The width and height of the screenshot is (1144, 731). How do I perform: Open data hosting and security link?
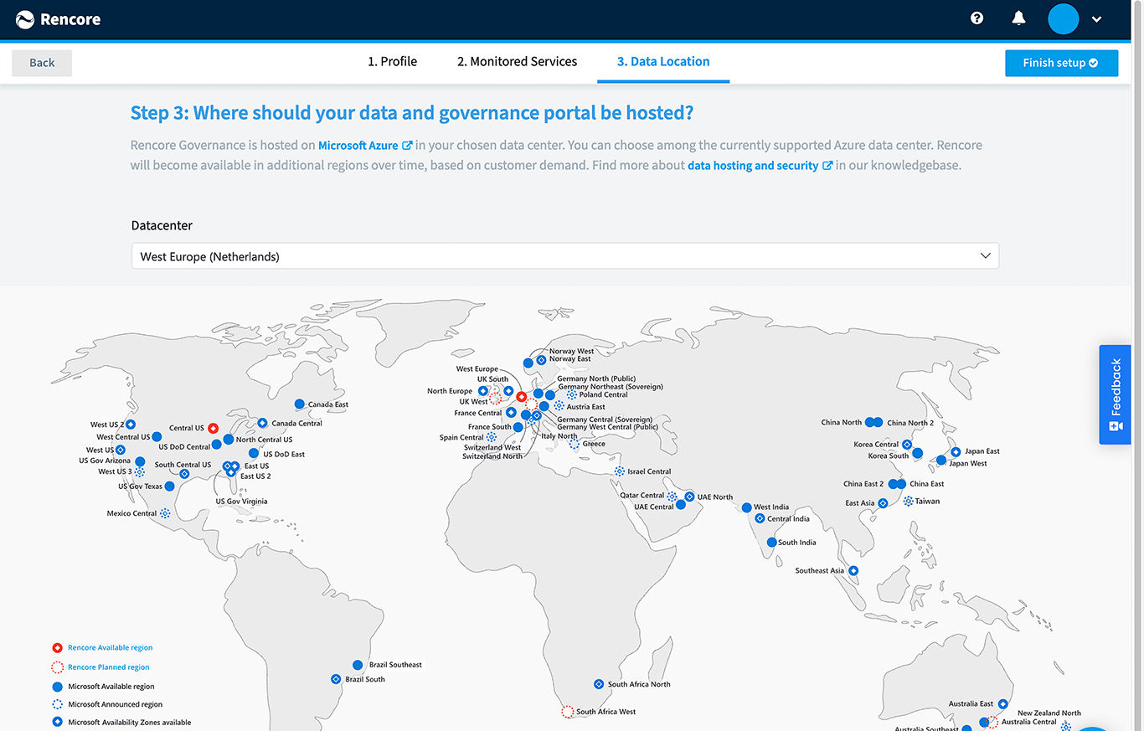(x=760, y=165)
